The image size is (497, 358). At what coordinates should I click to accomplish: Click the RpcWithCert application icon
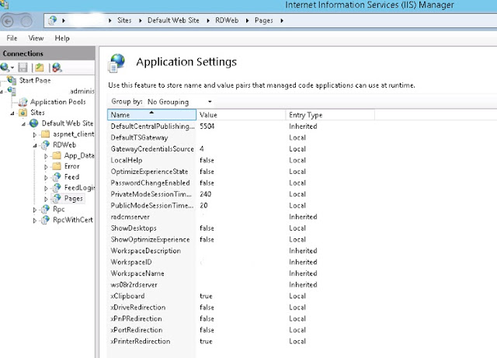click(x=45, y=220)
